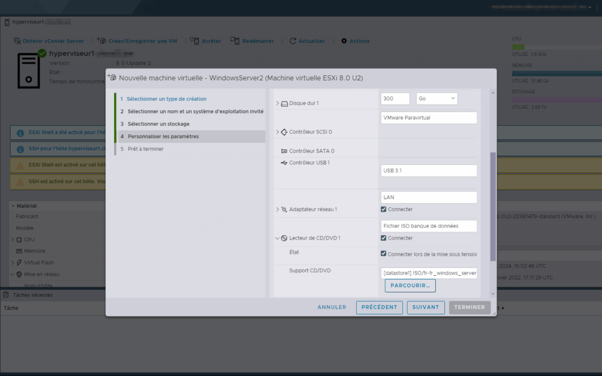602x376 pixels.
Task: Uncheck Connecter for Adaptateur réseau 1
Action: point(383,209)
